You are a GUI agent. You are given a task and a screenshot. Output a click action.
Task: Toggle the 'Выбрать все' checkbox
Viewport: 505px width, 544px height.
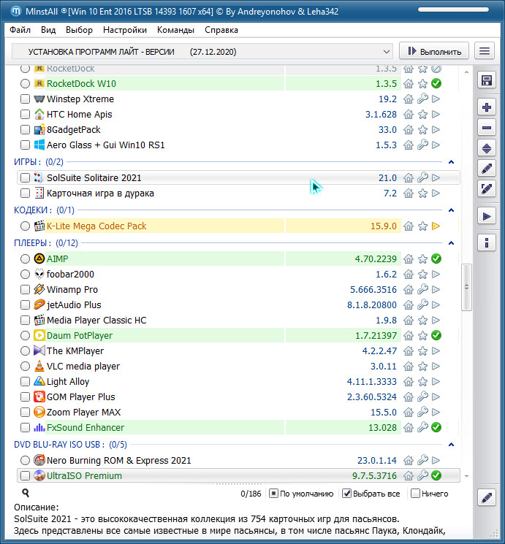[346, 494]
